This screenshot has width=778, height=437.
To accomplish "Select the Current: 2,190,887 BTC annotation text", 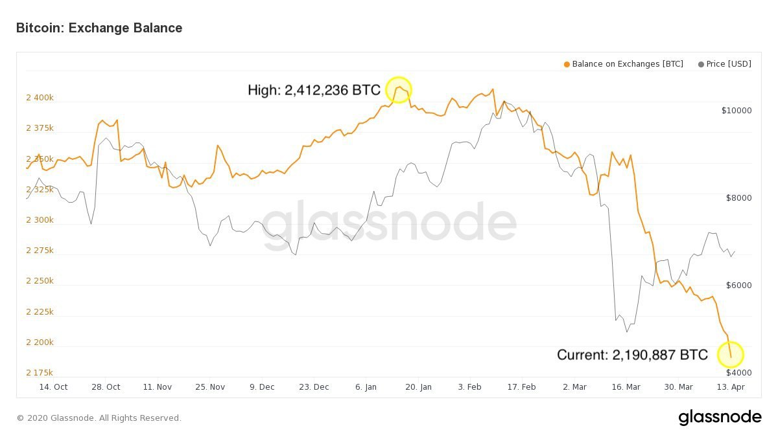I will click(632, 355).
